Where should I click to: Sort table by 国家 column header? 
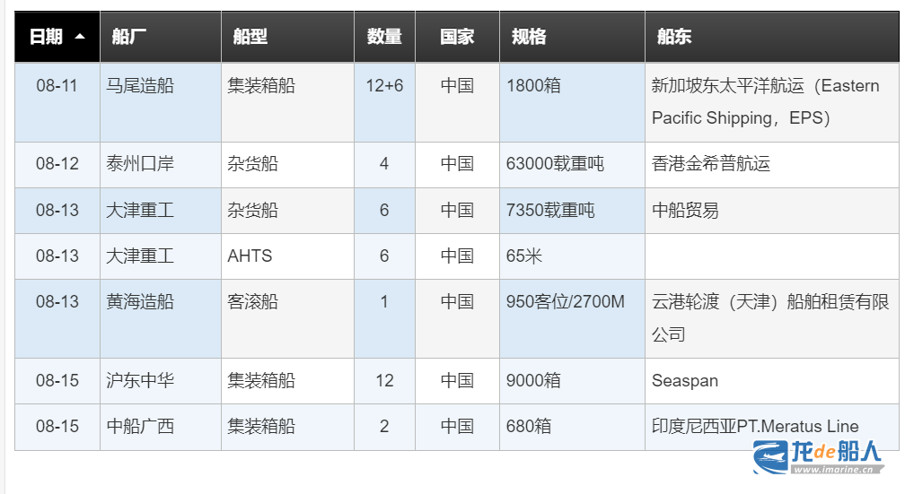click(x=457, y=37)
